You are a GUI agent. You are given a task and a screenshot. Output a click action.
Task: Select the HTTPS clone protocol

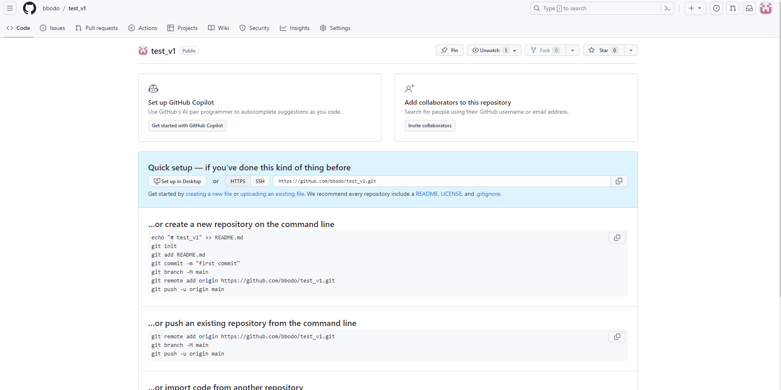tap(238, 181)
